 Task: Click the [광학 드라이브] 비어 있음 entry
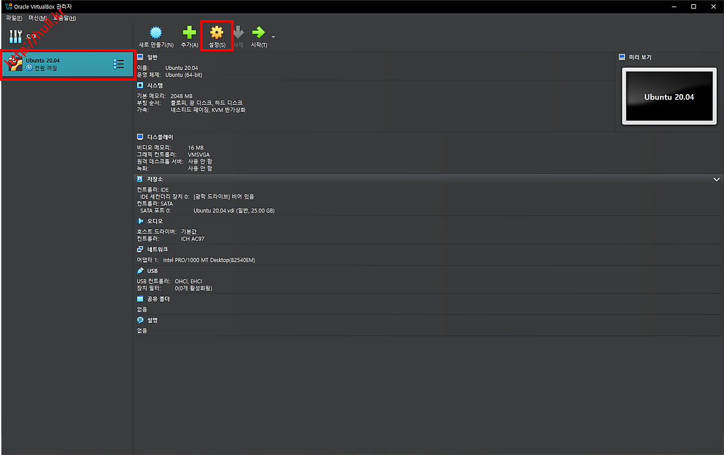point(224,197)
